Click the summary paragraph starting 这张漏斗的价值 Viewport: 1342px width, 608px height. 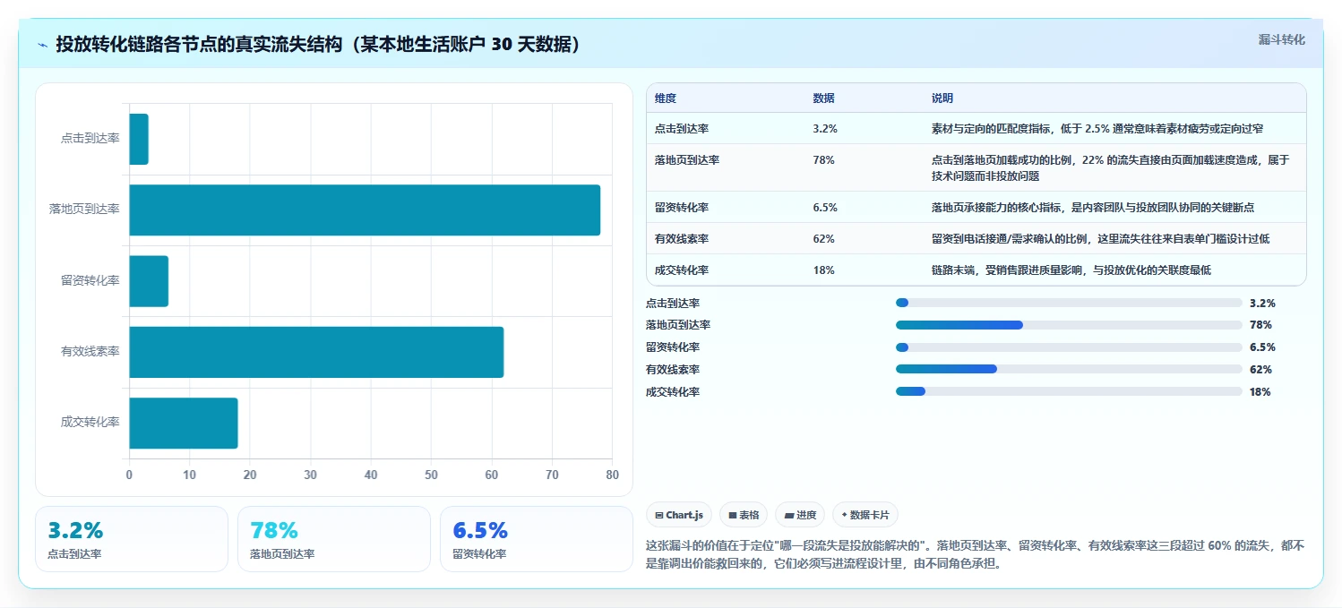(976, 554)
